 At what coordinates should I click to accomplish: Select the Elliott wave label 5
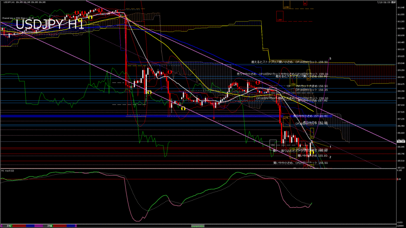point(330,59)
